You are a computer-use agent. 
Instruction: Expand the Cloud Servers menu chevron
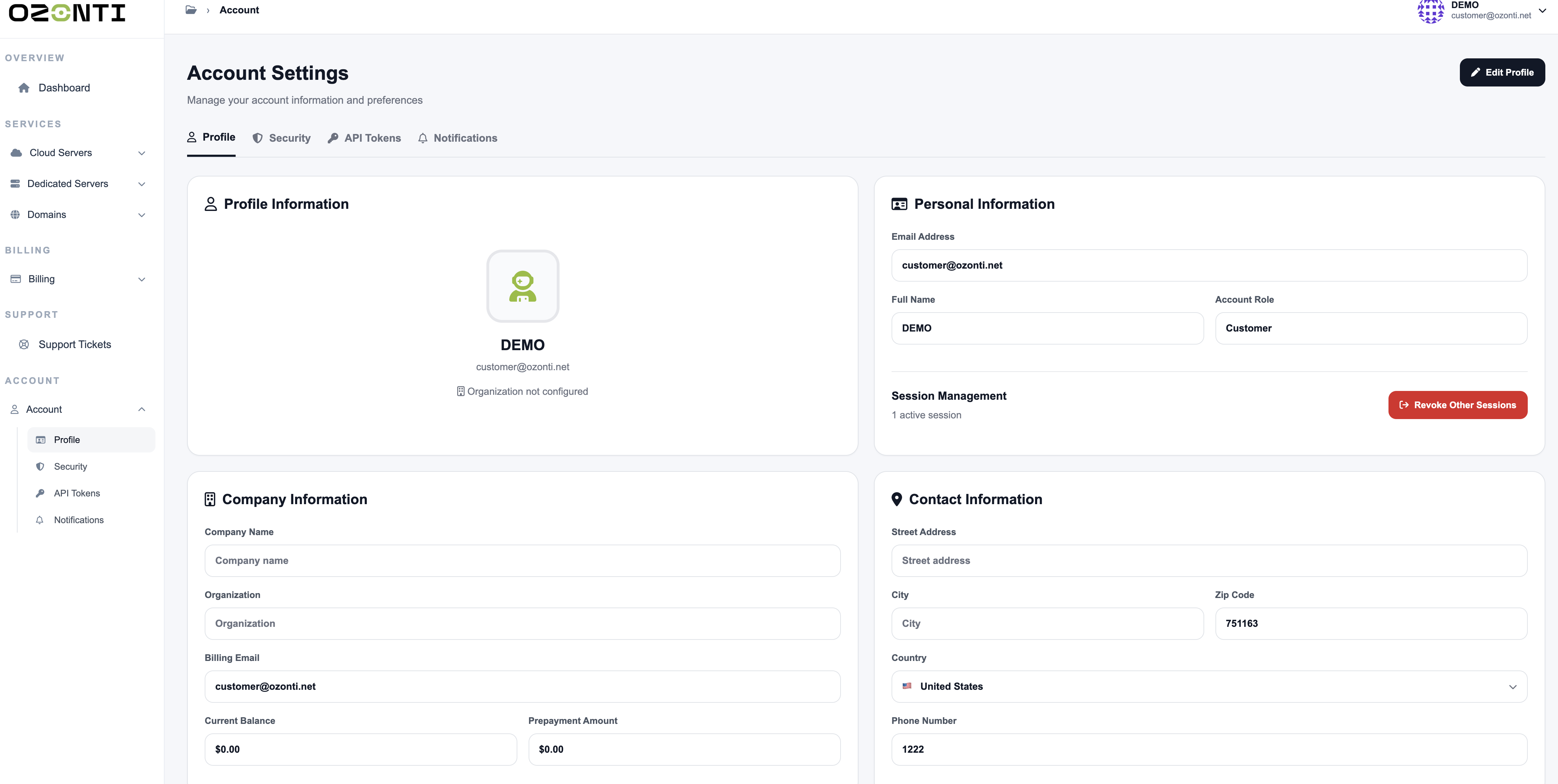click(141, 153)
